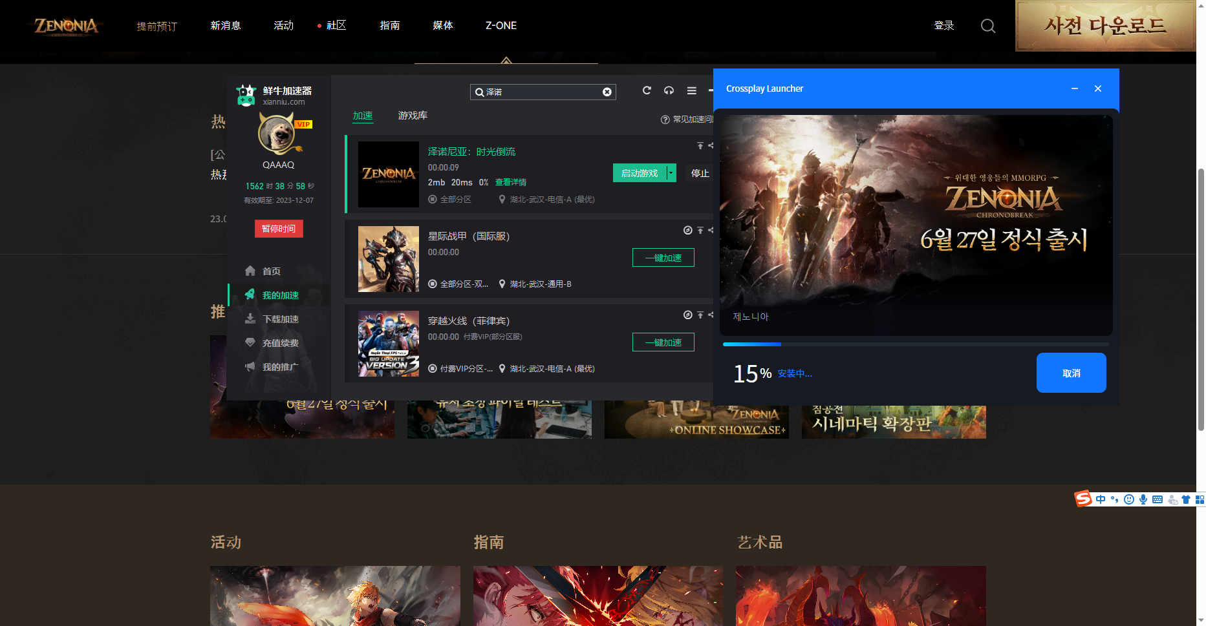Click compass icon on 星际战甲 row
The width and height of the screenshot is (1206, 626).
point(688,230)
